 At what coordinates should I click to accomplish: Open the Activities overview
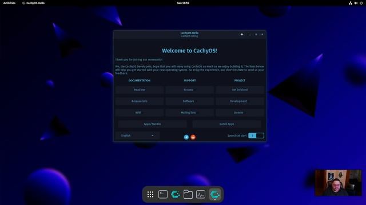click(x=9, y=3)
